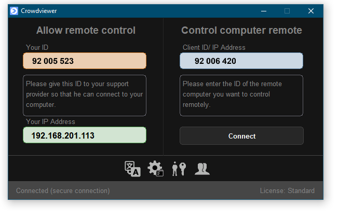
Task: Click the Crowdviewer title bar text
Action: pos(39,11)
